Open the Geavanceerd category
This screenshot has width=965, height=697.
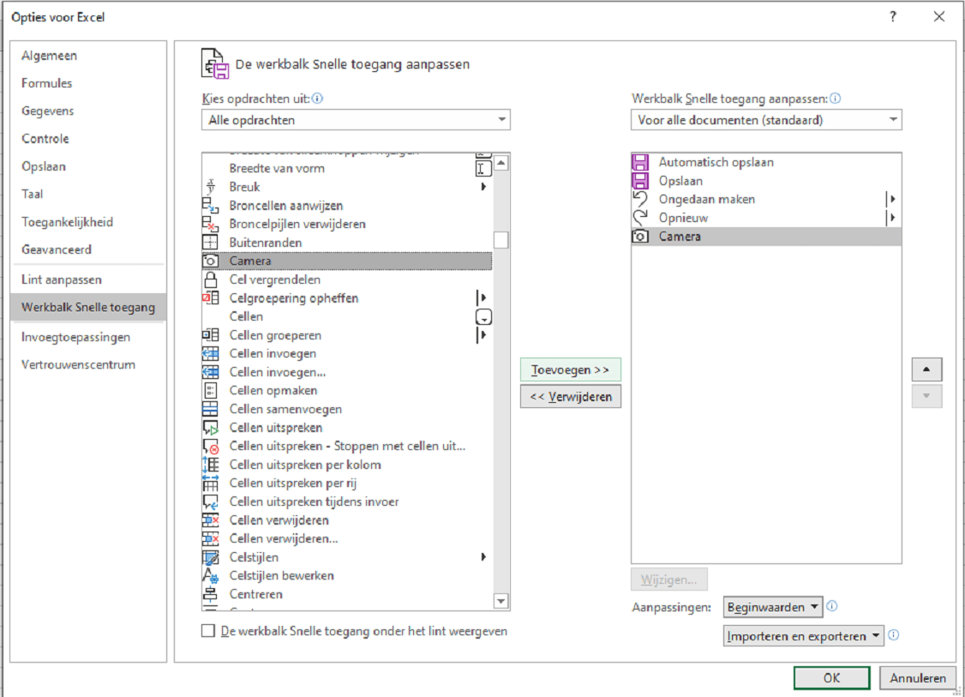[88, 249]
